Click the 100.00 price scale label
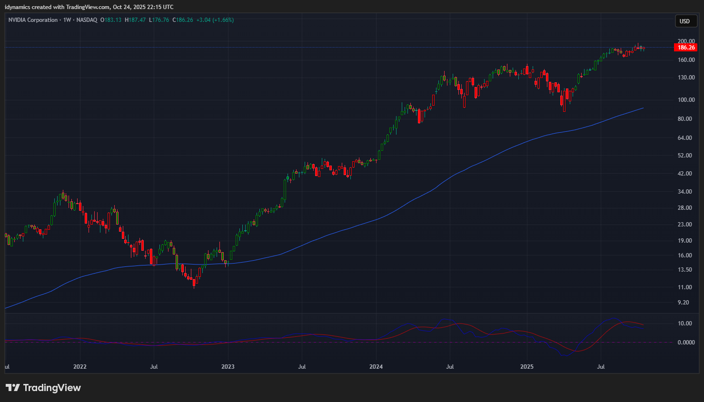Screen dimensions: 704x402 pos(686,100)
